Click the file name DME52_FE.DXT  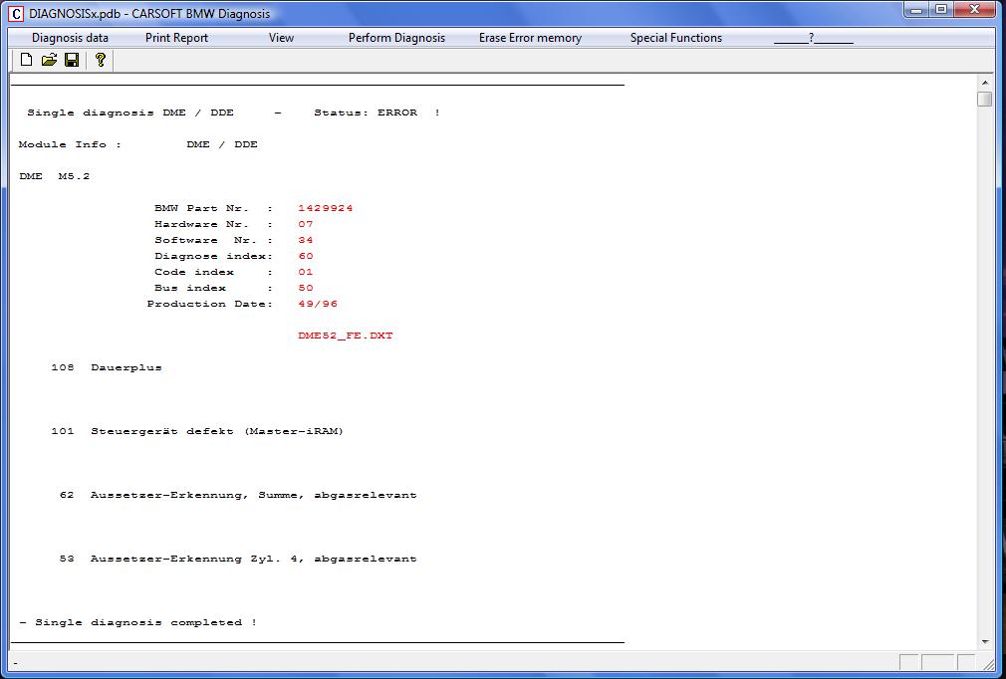pos(346,336)
